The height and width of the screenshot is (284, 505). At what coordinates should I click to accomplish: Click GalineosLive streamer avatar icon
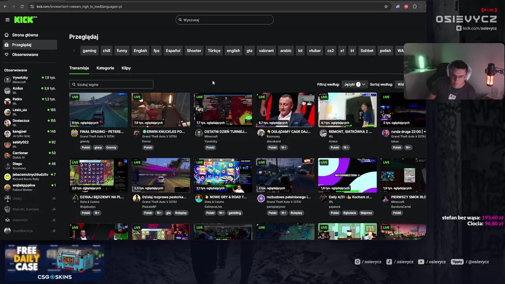click(x=199, y=199)
